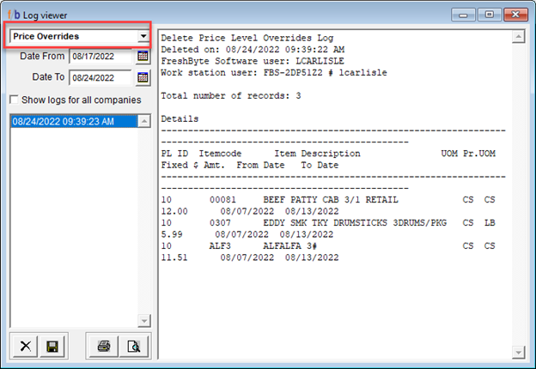Screen dimensions: 536x369
Task: Minimize the Log viewer window
Action: click(465, 14)
